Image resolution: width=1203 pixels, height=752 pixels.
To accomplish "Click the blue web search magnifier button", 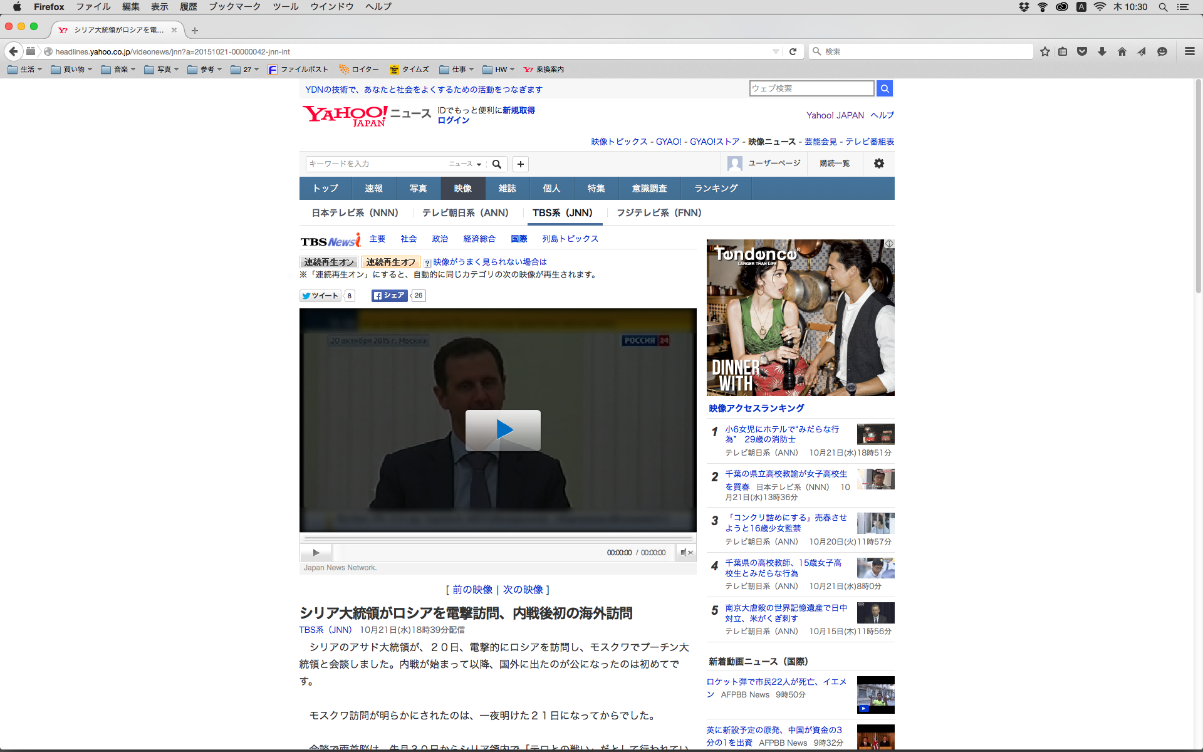I will coord(884,88).
